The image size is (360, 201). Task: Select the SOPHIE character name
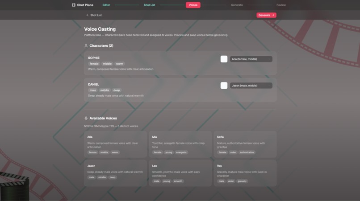[94, 58]
